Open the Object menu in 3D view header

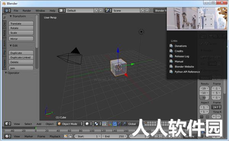point(50,124)
